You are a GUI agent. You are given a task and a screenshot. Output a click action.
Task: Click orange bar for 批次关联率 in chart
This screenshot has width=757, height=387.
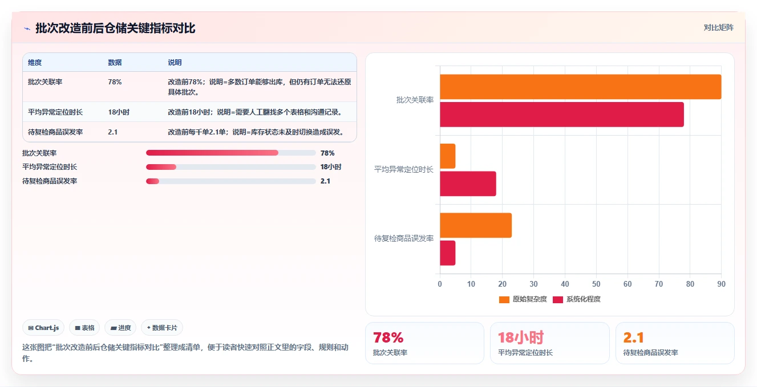580,87
